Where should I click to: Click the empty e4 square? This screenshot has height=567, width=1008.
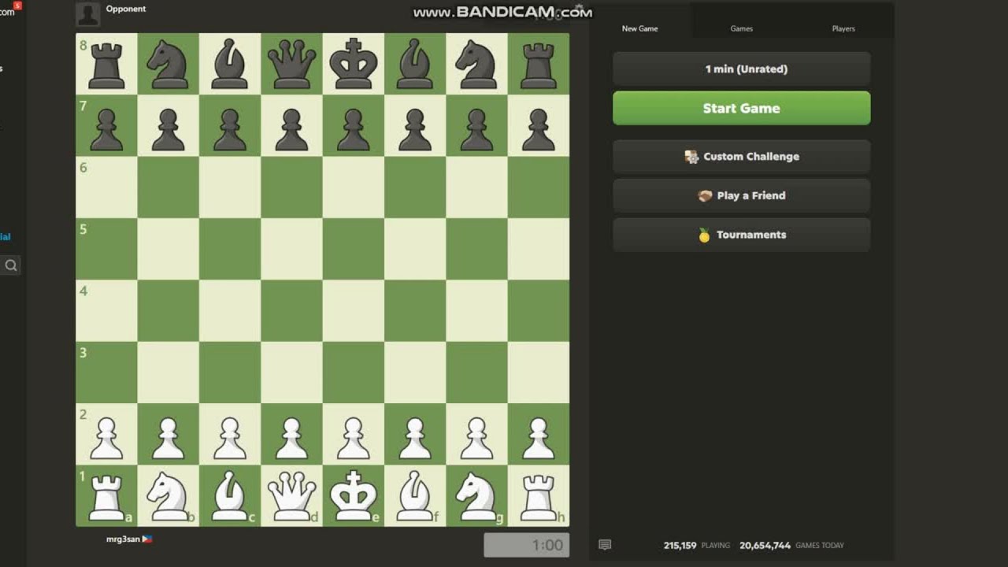coord(353,311)
